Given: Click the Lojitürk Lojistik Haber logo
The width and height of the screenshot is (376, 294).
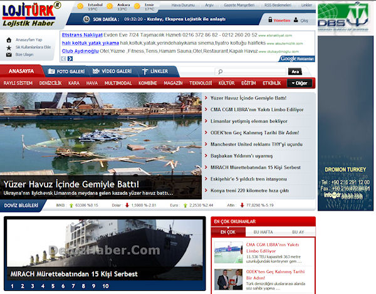Looking at the screenshot, I should tap(30, 13).
